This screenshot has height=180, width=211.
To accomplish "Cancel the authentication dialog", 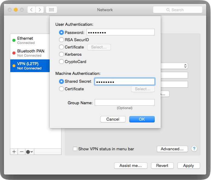I will [113, 119].
